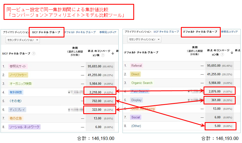This screenshot has width=242, height=143.
Task: Expand セカンダリ ディメンション dropdown in the right table
Action: point(144,39)
